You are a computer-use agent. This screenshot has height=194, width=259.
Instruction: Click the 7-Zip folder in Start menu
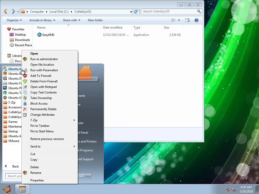pos(12,103)
